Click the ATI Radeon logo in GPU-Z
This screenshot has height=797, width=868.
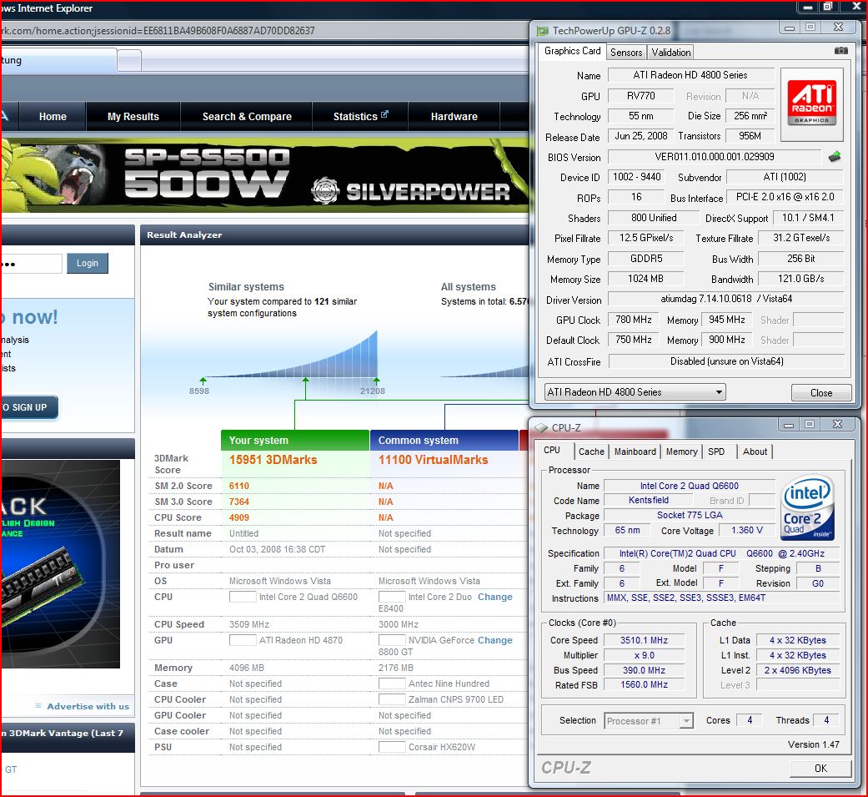pyautogui.click(x=811, y=103)
